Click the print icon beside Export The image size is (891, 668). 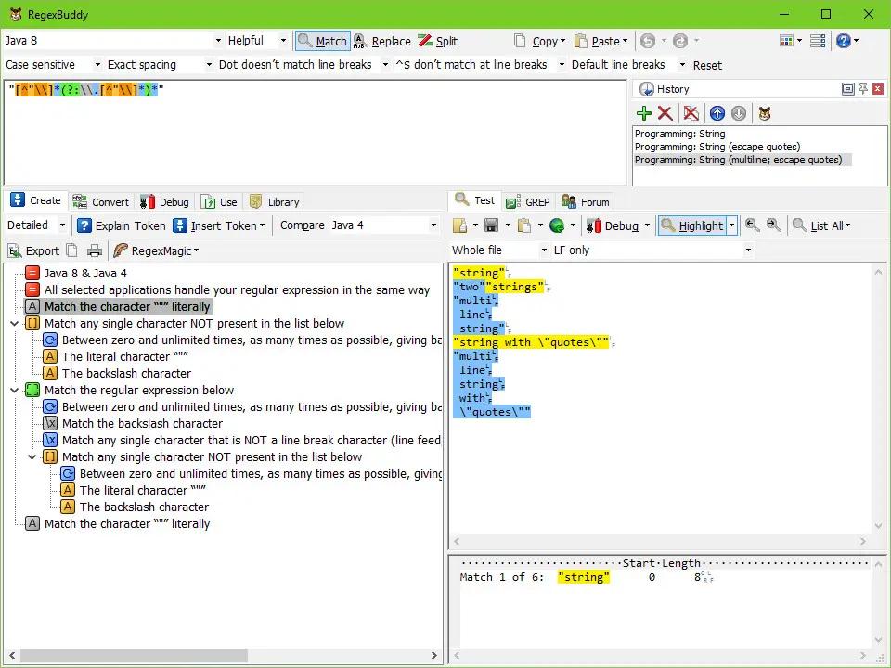click(95, 250)
